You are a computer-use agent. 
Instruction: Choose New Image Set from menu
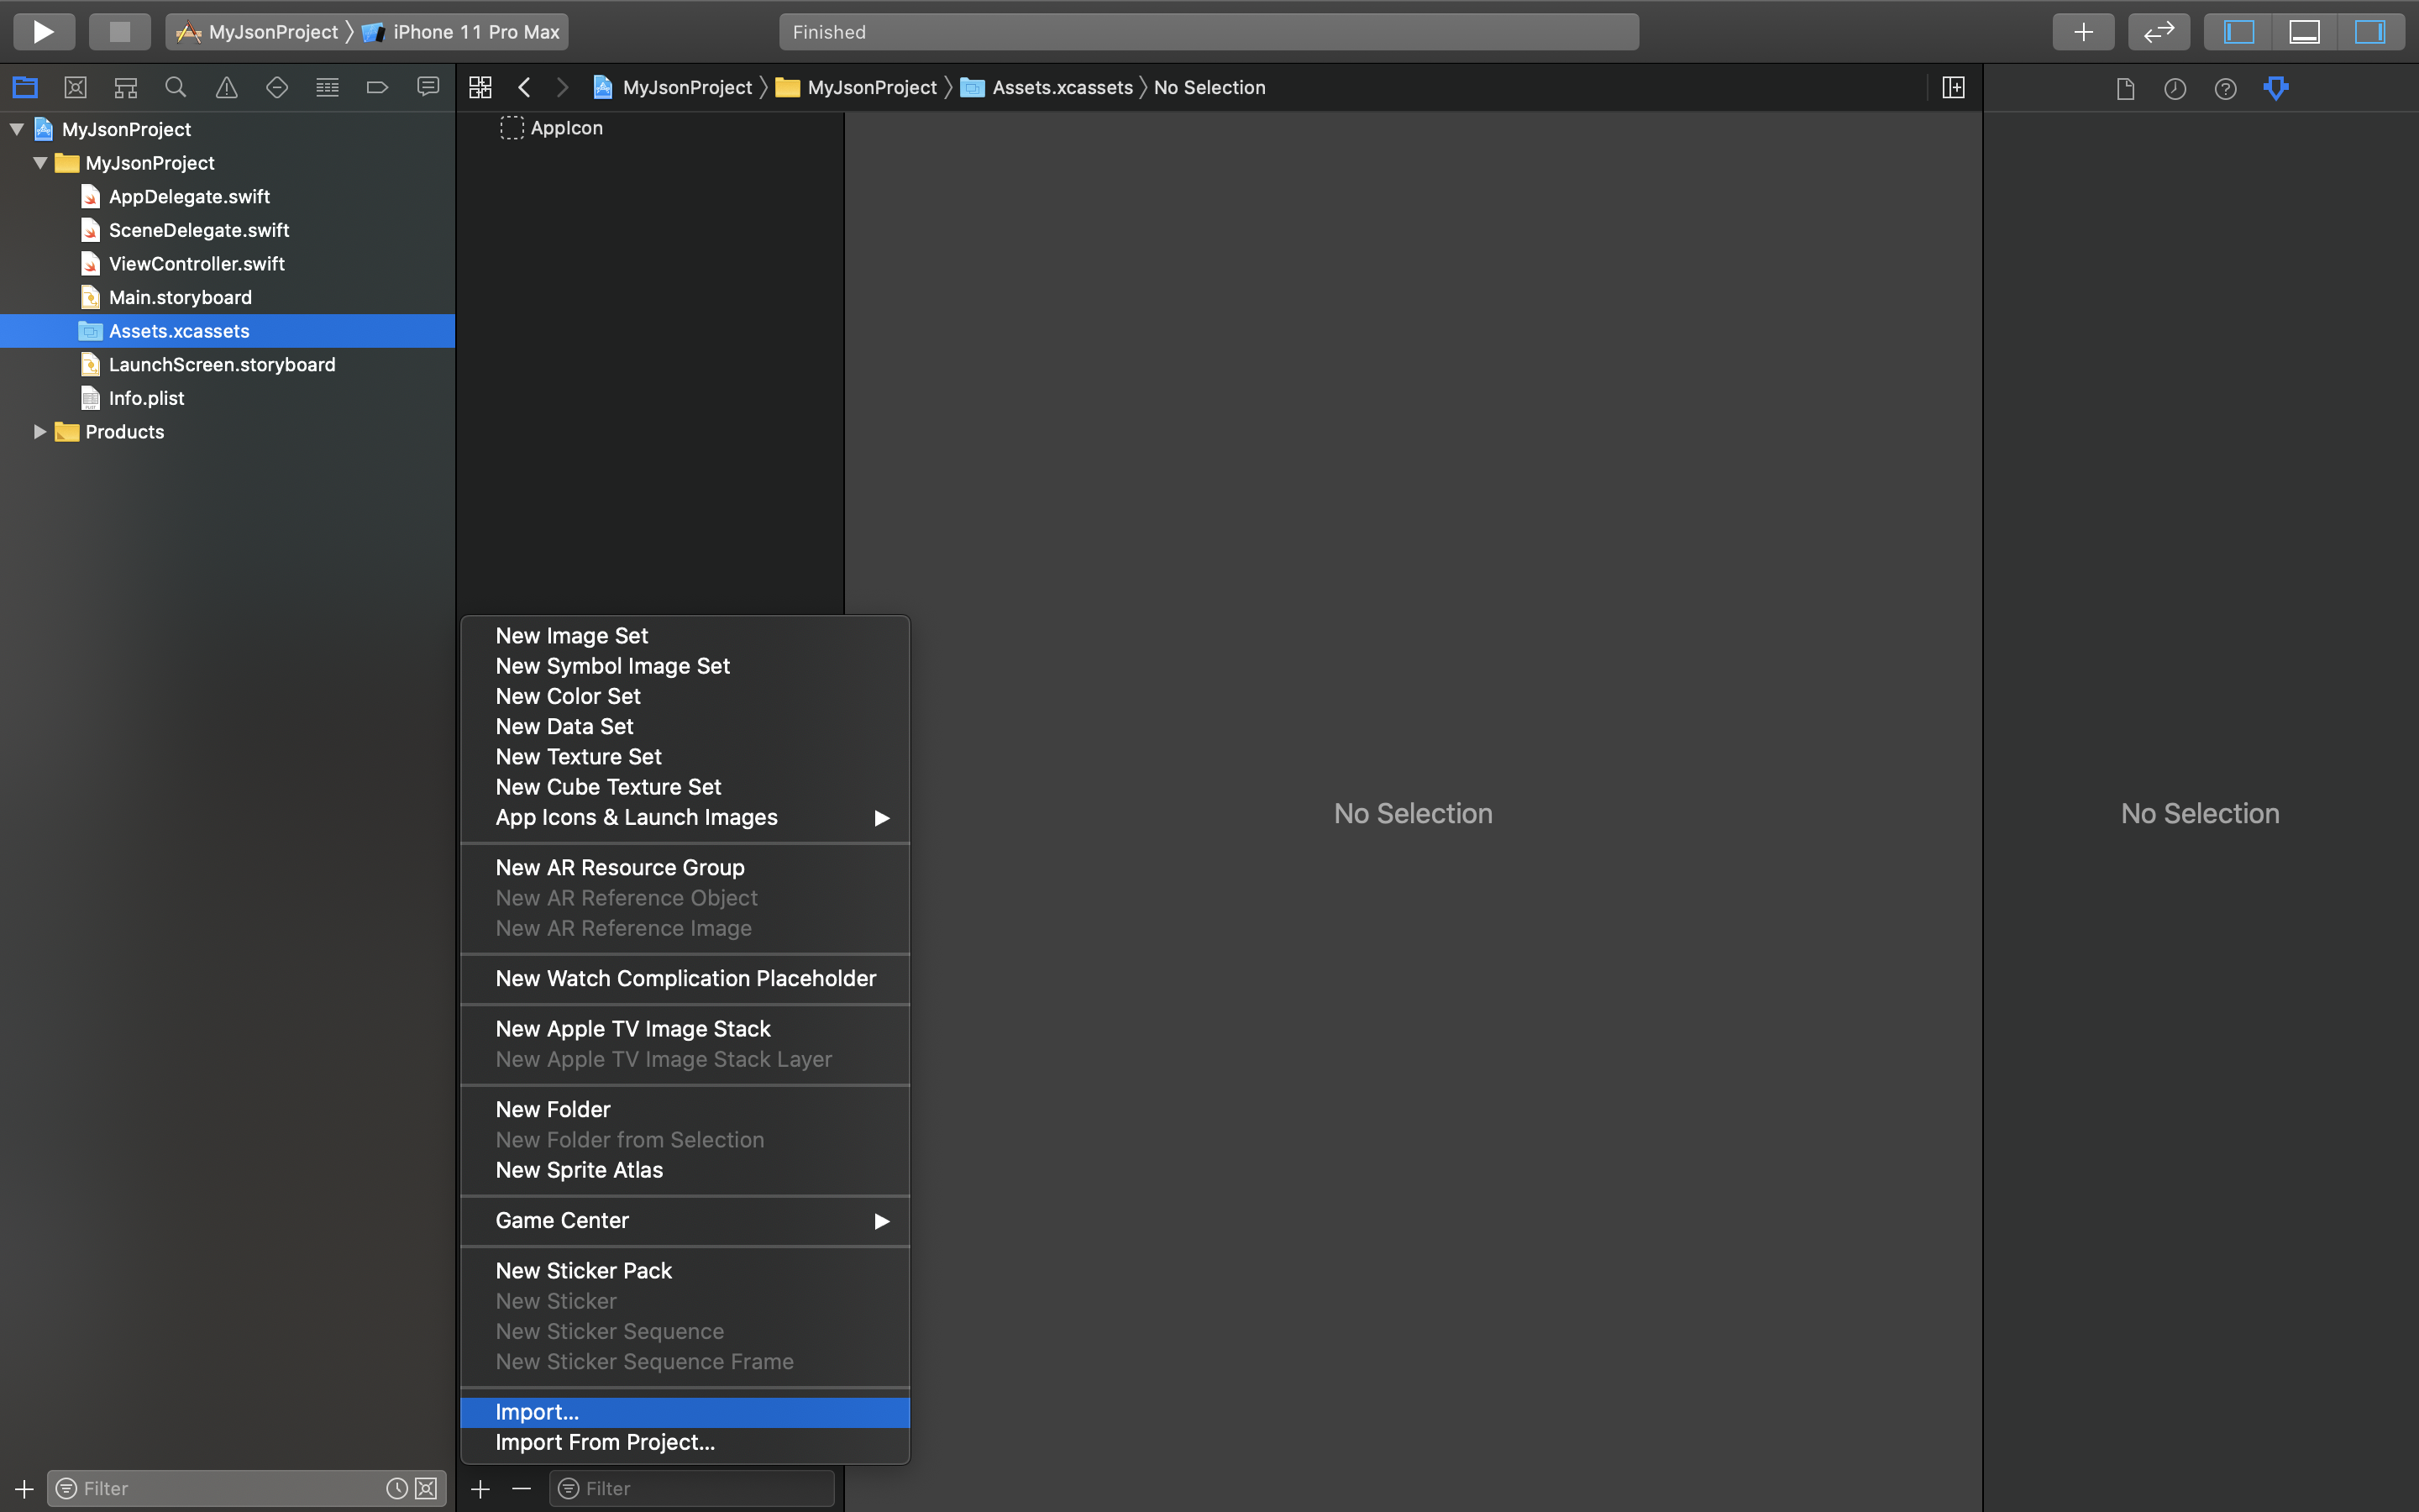point(572,636)
